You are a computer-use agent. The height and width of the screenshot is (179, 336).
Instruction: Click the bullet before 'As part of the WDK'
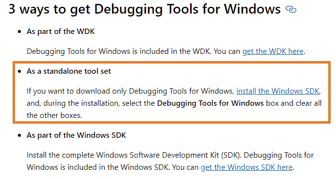point(19,32)
